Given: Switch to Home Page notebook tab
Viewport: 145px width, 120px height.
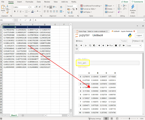Looking at the screenshot, I should click(x=92, y=31).
